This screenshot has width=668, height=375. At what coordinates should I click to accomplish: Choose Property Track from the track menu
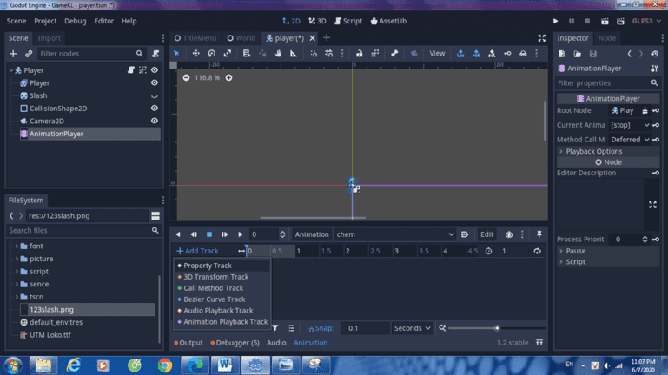[x=208, y=266]
